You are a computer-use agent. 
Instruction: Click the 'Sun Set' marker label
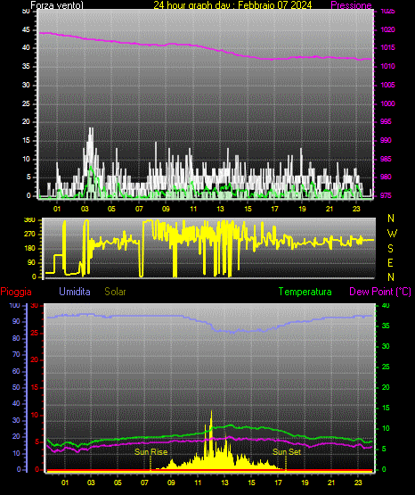pos(287,452)
